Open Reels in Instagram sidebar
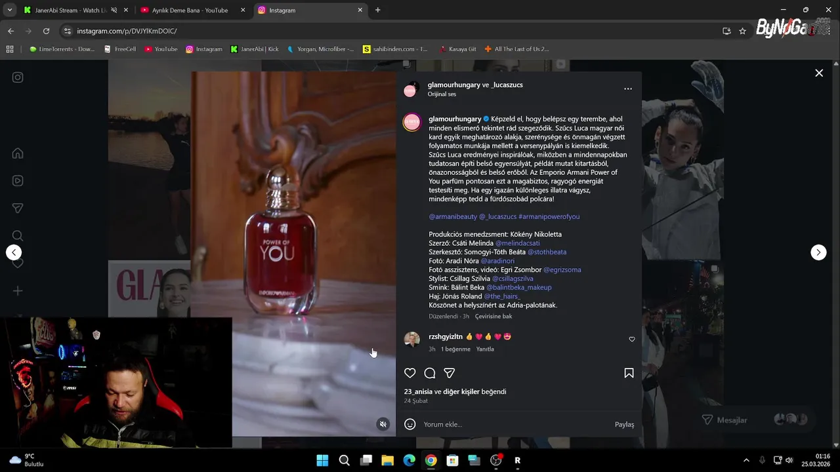The image size is (840, 472). point(18,181)
